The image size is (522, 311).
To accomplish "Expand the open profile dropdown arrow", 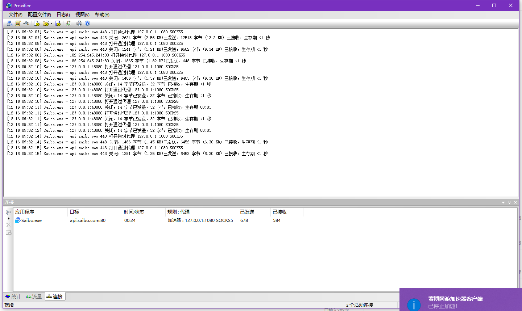I will point(51,23).
